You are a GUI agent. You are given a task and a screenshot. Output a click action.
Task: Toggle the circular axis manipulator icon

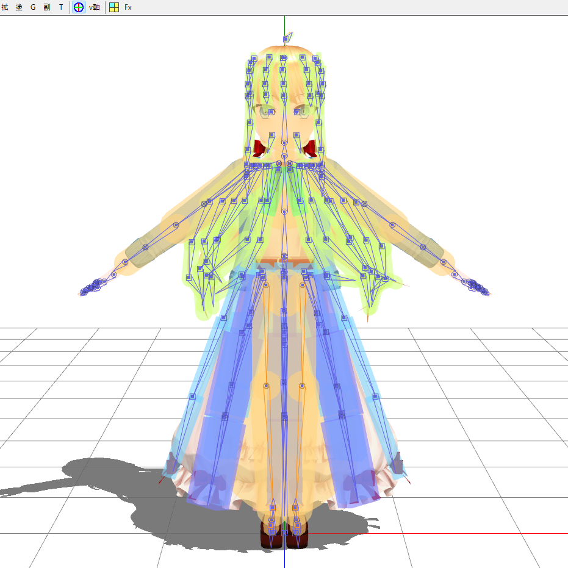tap(79, 7)
